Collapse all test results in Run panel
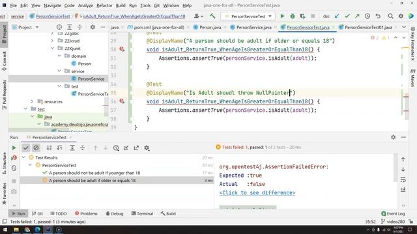The height and width of the screenshot is (234, 417). point(83,148)
